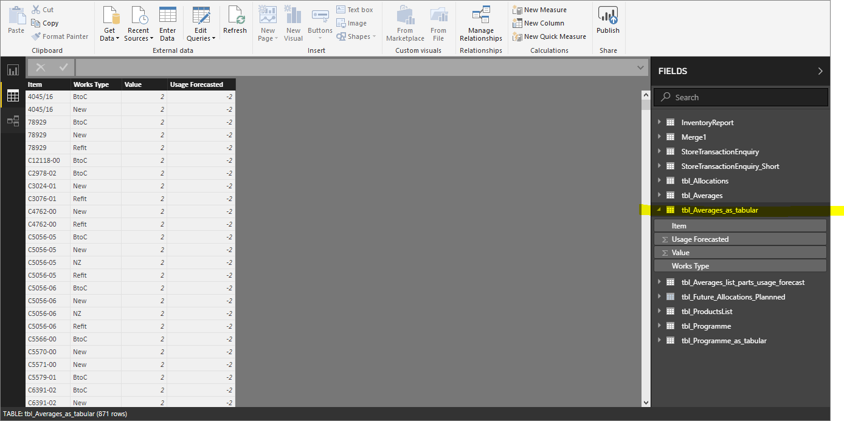Click the Cut scissors icon
The width and height of the screenshot is (844, 421).
click(35, 10)
